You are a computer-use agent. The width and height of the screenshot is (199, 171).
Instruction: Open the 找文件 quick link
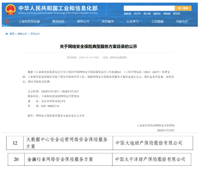pos(137,14)
